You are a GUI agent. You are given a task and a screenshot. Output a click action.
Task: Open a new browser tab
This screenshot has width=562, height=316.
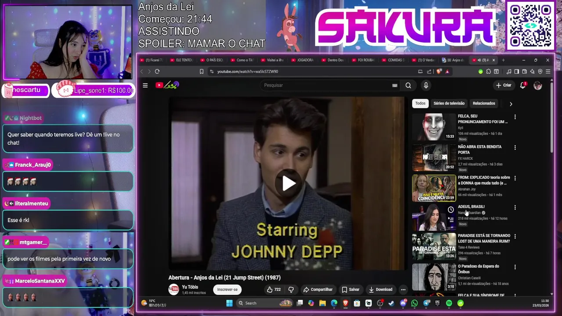coord(503,60)
